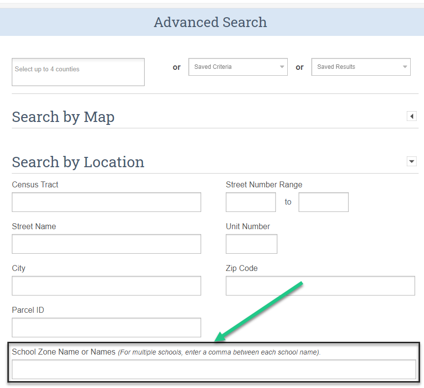Focus the School Zone Name input box
The image size is (424, 388).
pos(213,369)
